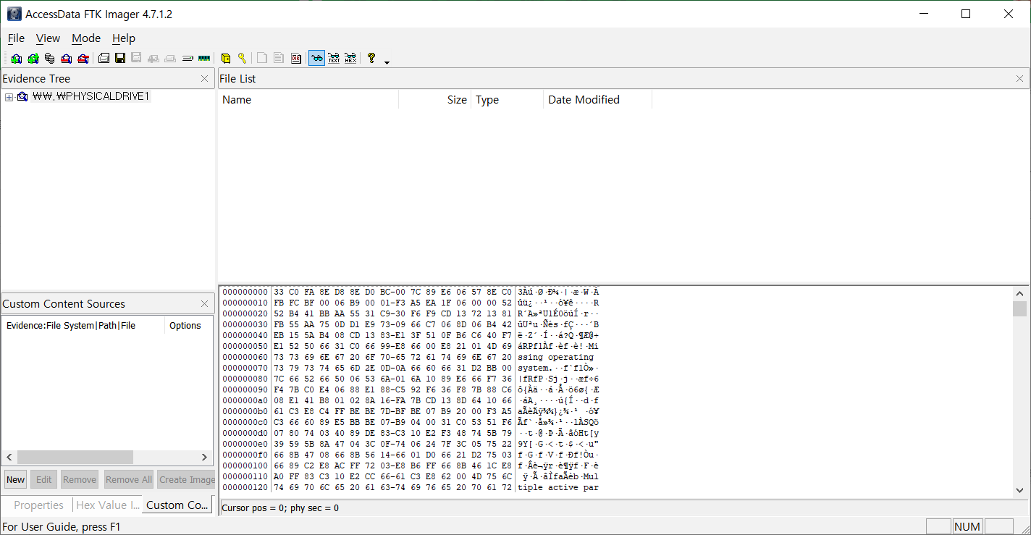Click the grayed Export Files page icon
This screenshot has height=535, width=1031.
coord(262,59)
